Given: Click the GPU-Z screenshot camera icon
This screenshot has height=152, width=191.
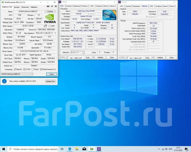Looking at the screenshot, I should click(48, 6).
